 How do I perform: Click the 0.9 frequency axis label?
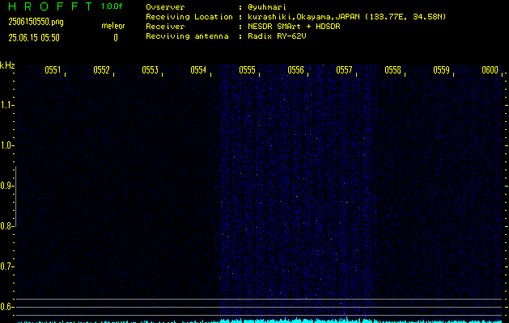(6, 186)
